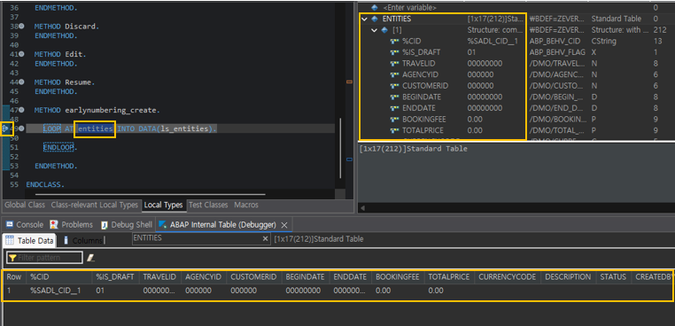The height and width of the screenshot is (326, 675).
Task: Click the Columns info icon
Action: pyautogui.click(x=66, y=240)
